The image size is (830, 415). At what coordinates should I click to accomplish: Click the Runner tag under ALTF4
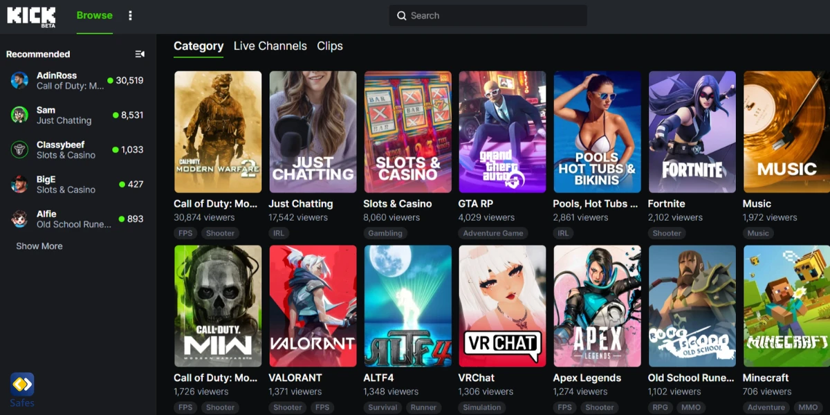click(x=423, y=407)
